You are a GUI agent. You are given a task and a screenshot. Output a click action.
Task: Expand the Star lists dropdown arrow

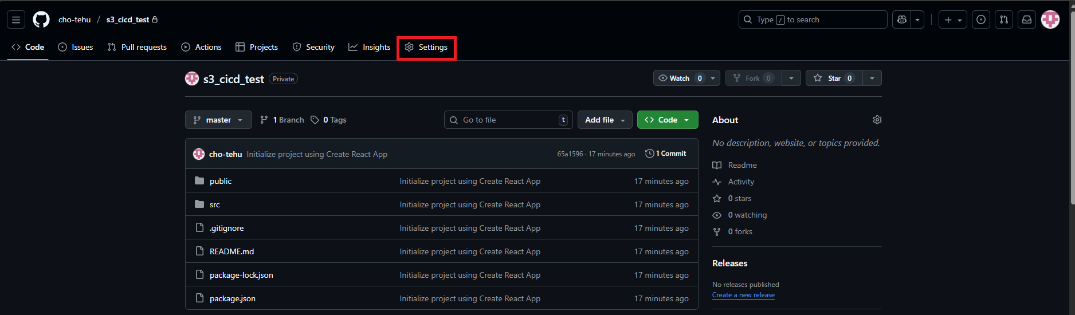[872, 78]
